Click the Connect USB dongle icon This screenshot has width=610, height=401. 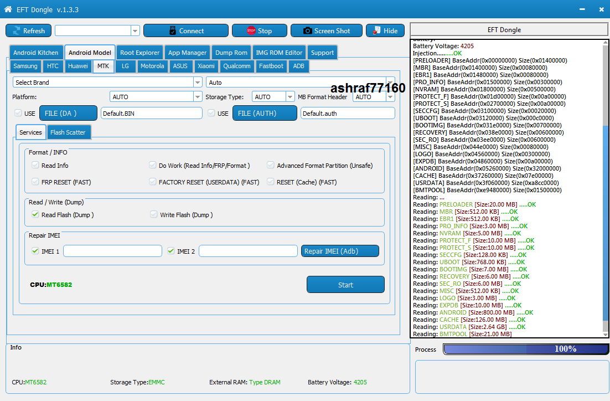pyautogui.click(x=173, y=31)
